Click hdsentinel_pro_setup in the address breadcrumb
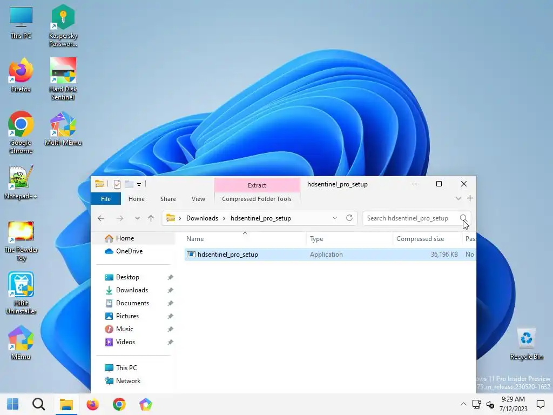 click(261, 218)
